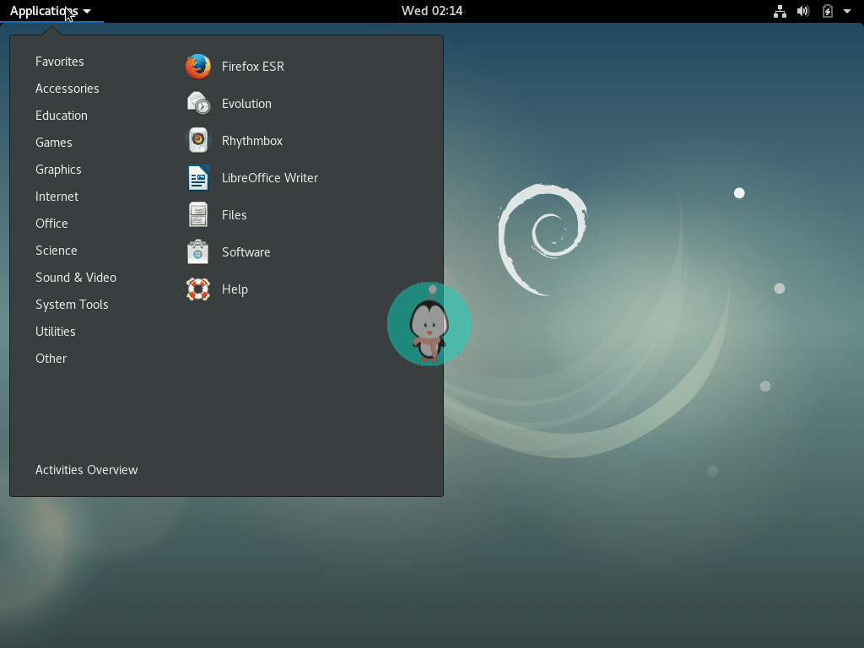Viewport: 864px width, 648px height.
Task: Click the volume speaker icon
Action: (803, 11)
